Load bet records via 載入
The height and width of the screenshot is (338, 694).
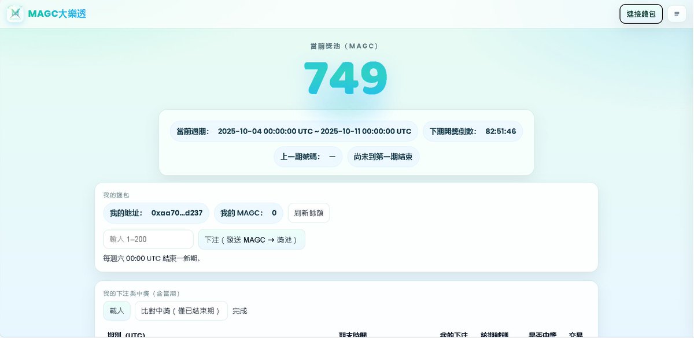pyautogui.click(x=117, y=311)
